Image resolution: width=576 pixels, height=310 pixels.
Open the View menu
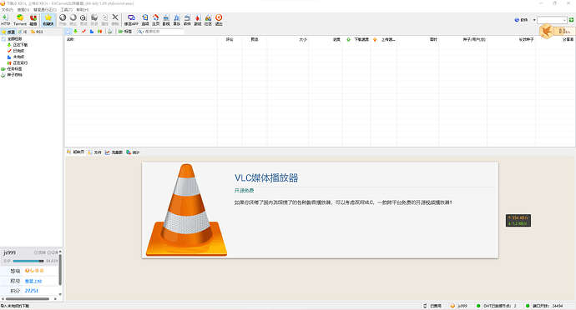(23, 9)
